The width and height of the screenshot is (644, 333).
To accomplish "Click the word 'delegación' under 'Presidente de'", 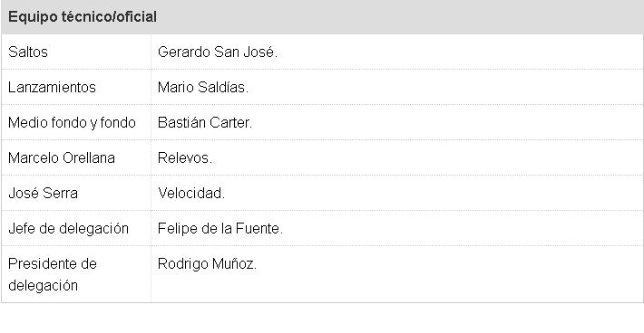I will tap(44, 285).
